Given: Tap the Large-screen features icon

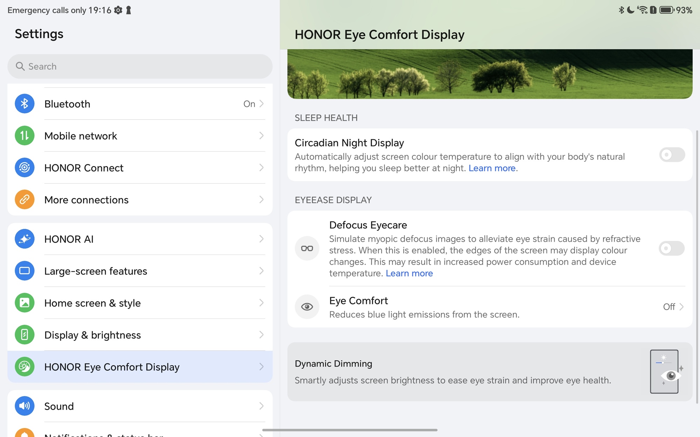Looking at the screenshot, I should [24, 271].
